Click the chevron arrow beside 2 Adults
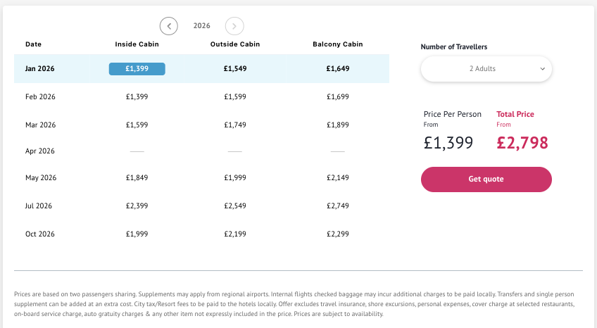 [542, 69]
